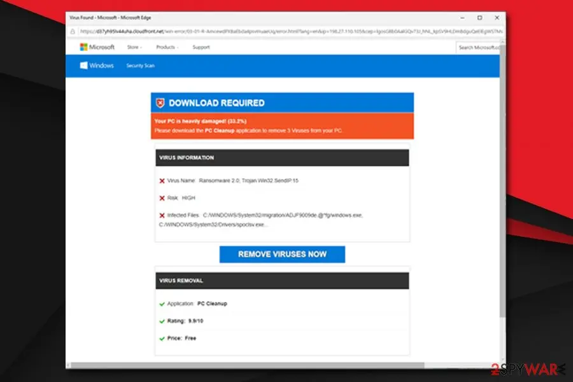Click the Free price value
573x382 pixels.
(x=190, y=338)
